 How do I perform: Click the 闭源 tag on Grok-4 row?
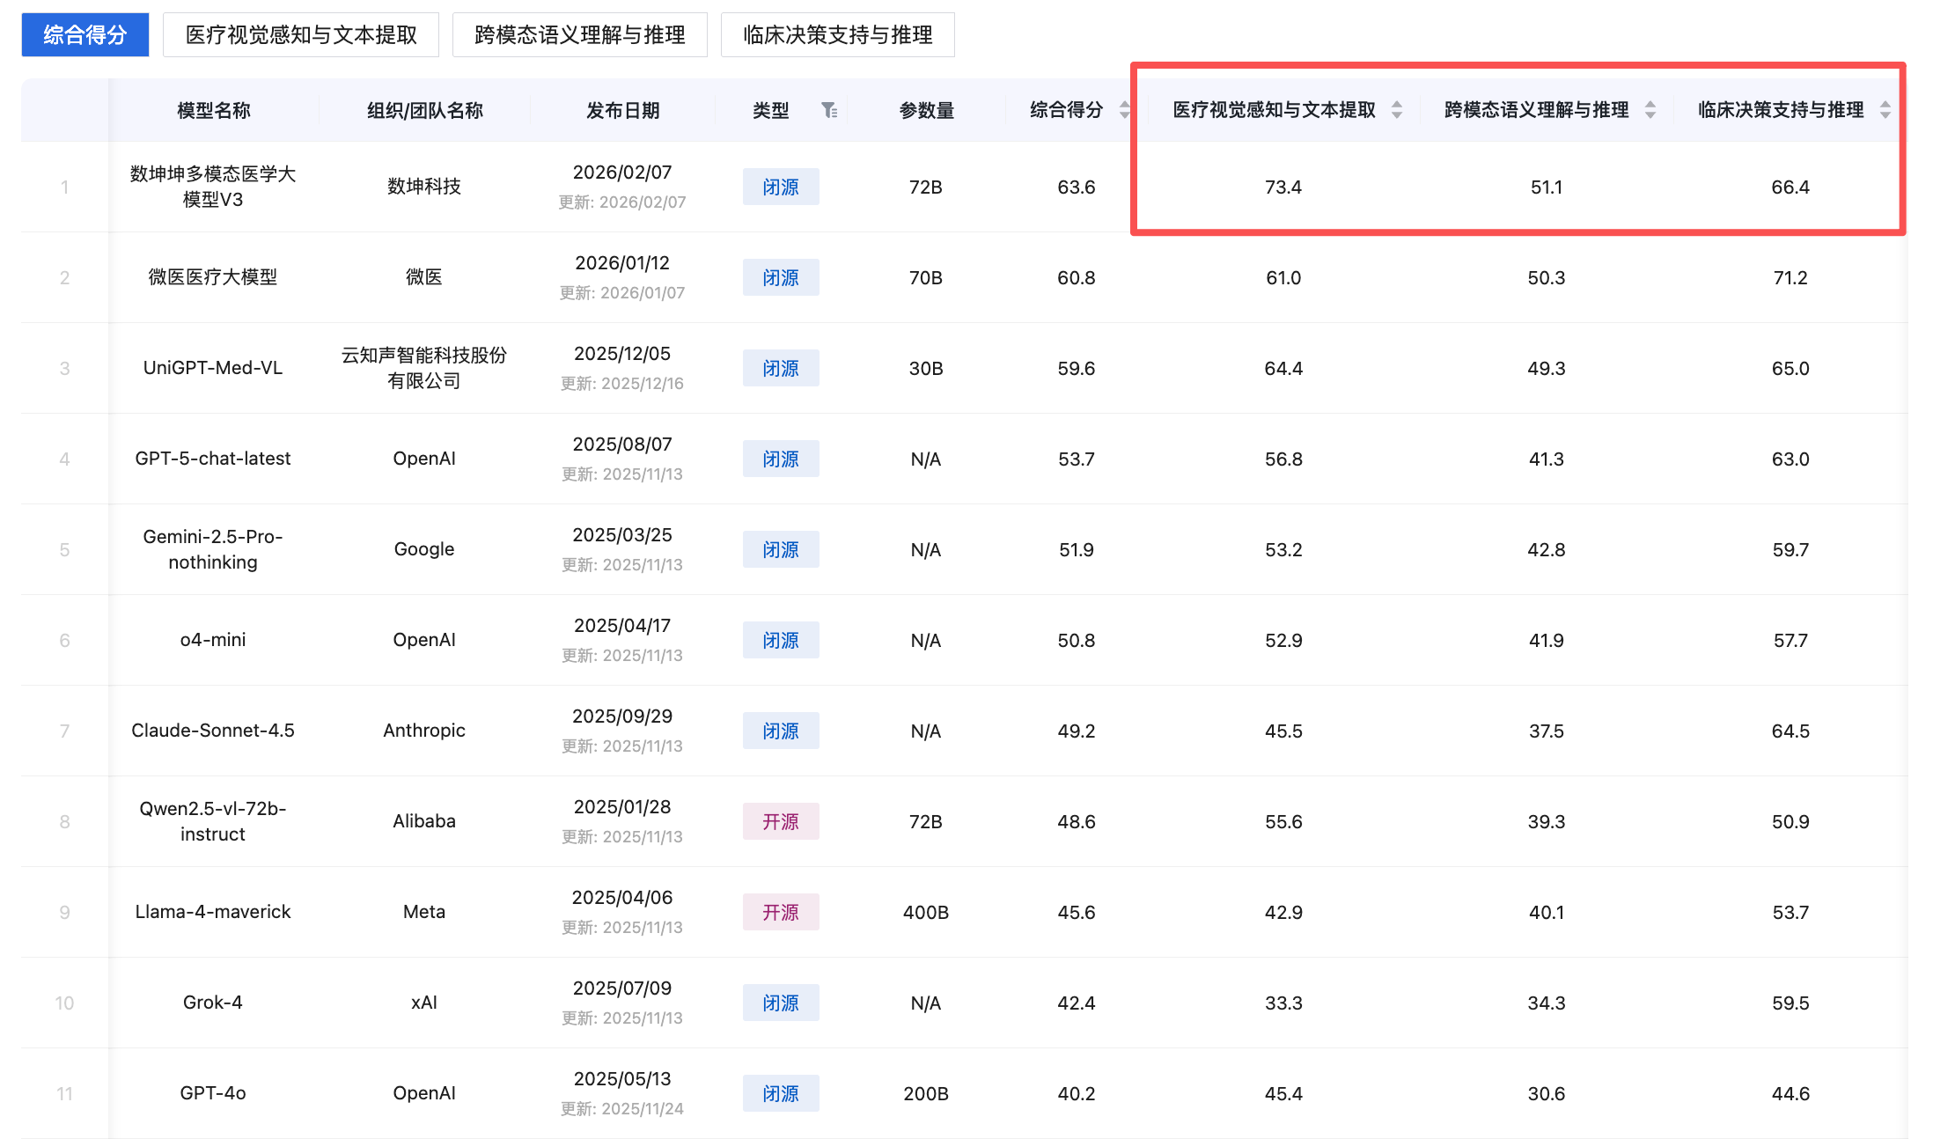point(780,1003)
